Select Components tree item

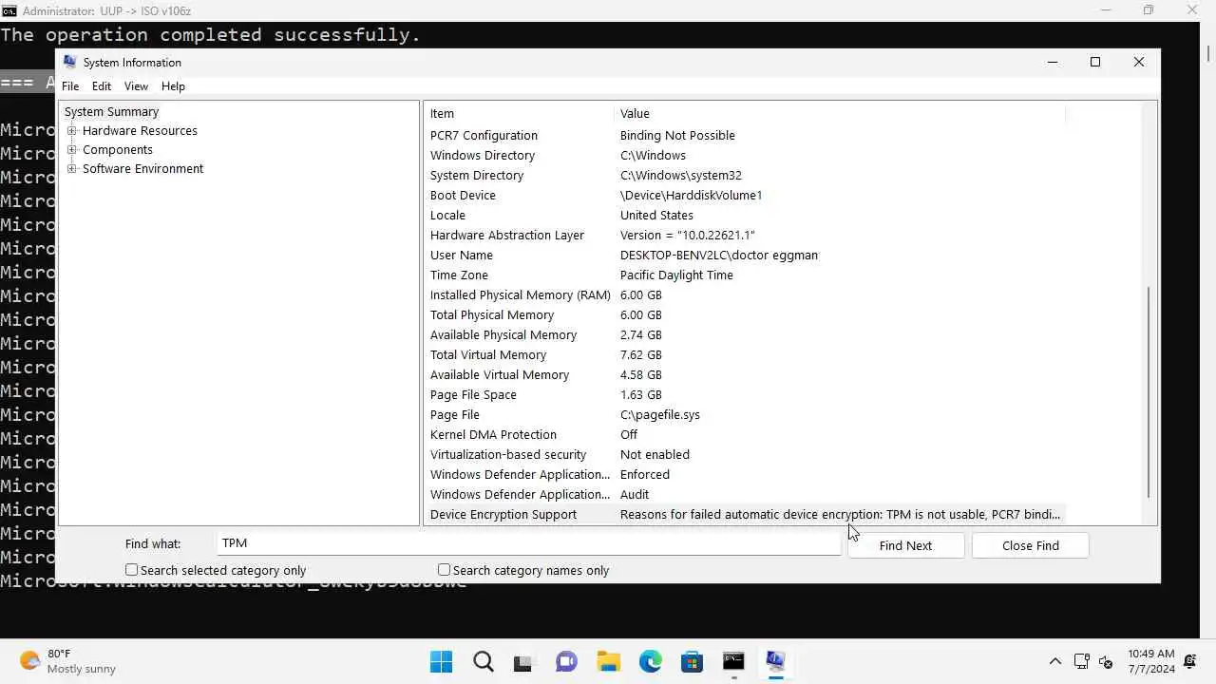118,150
